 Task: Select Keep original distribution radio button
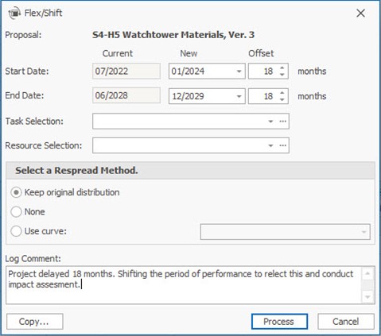pos(16,192)
